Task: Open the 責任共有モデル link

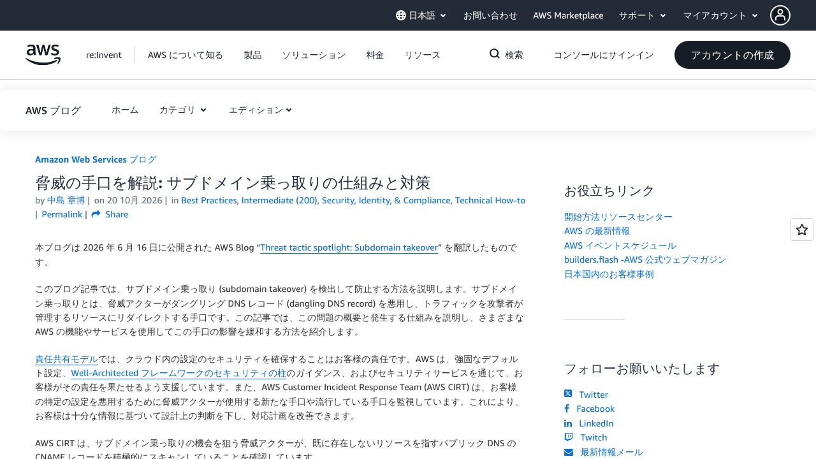Action: click(x=66, y=359)
